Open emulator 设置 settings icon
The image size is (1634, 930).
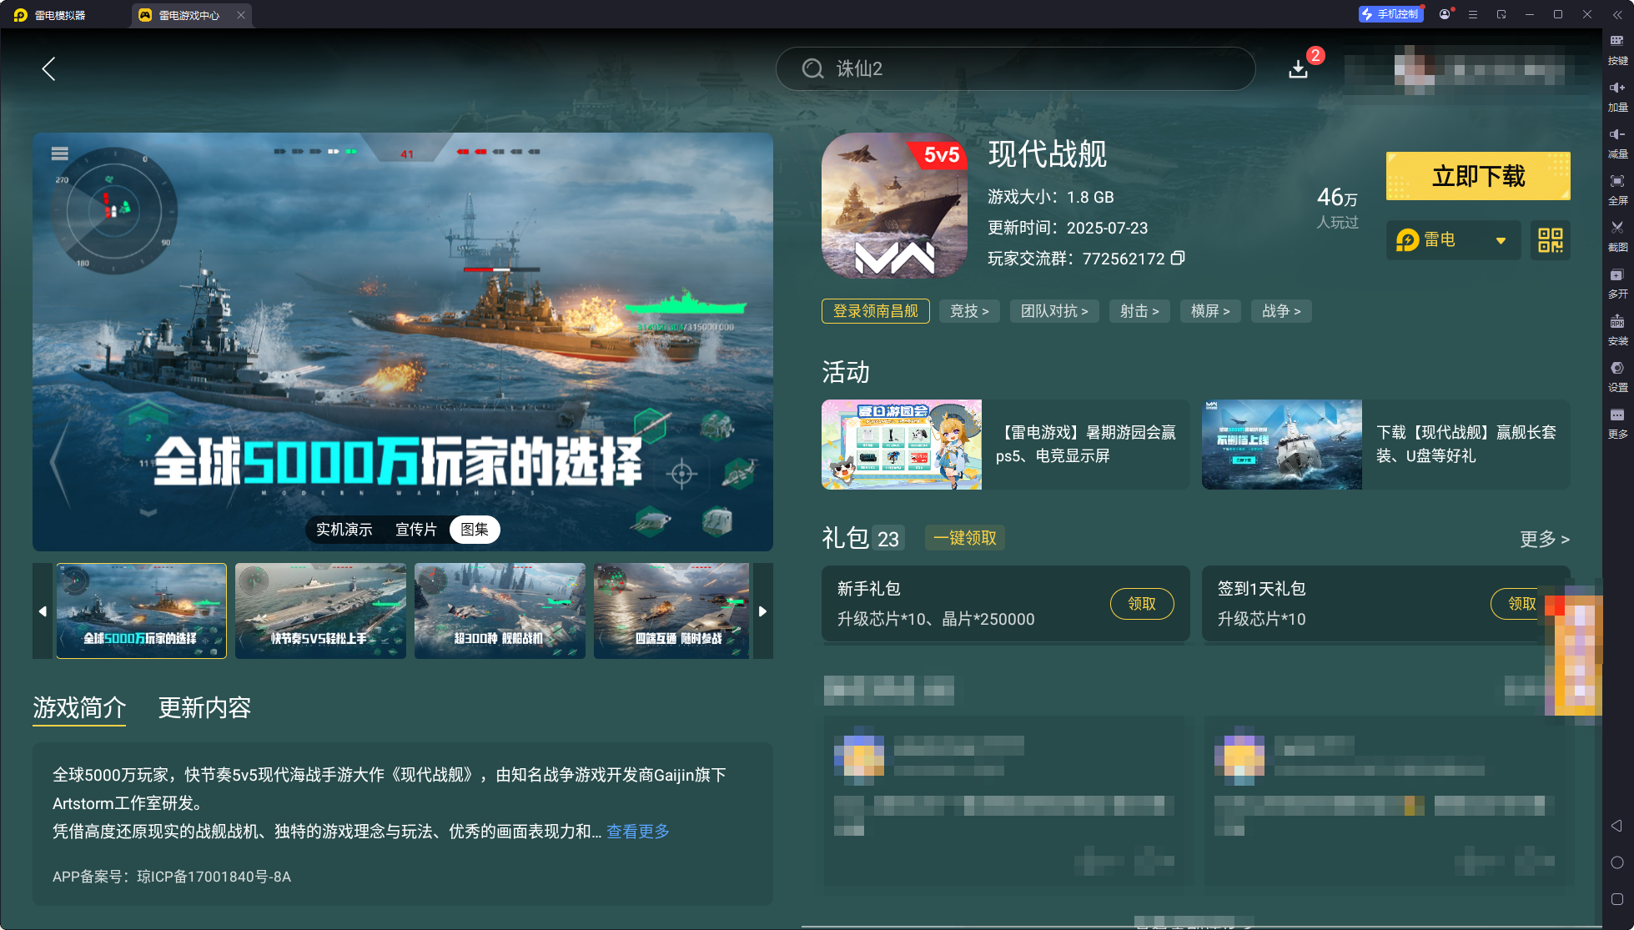(1617, 377)
